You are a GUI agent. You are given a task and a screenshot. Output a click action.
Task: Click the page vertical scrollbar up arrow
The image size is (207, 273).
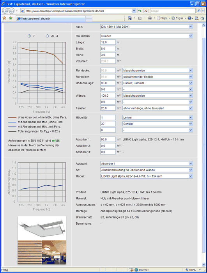pos(203,25)
